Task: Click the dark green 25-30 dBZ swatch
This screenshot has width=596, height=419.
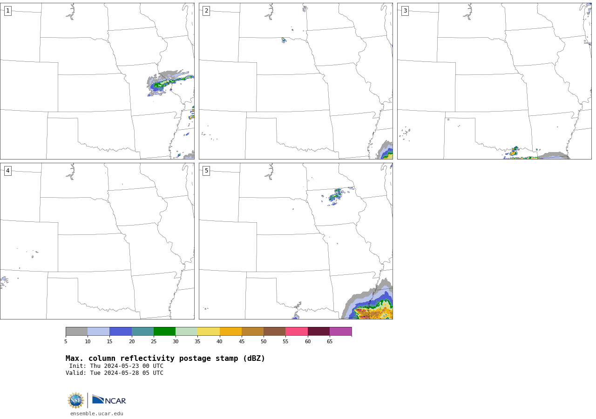Action: (164, 332)
